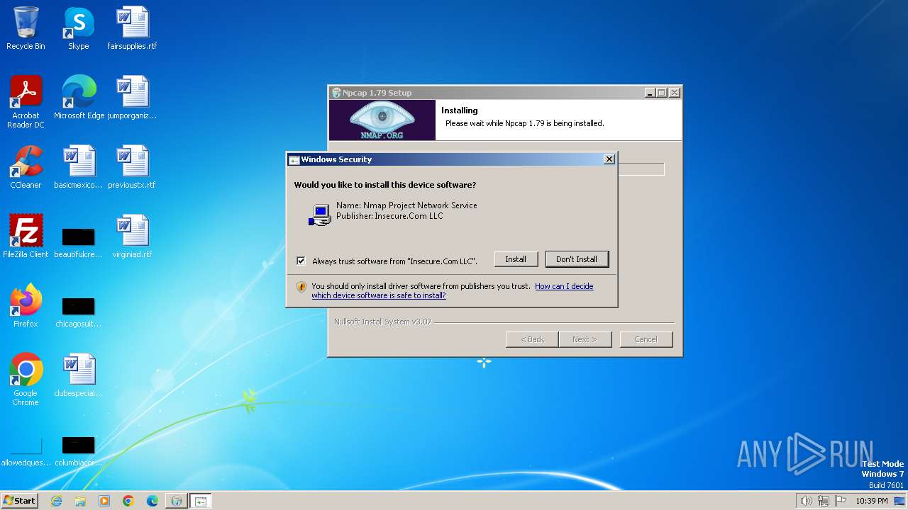Viewport: 908px width, 510px height.
Task: Click 'Publisher: Insecure.Com LLC' text
Action: 389,216
